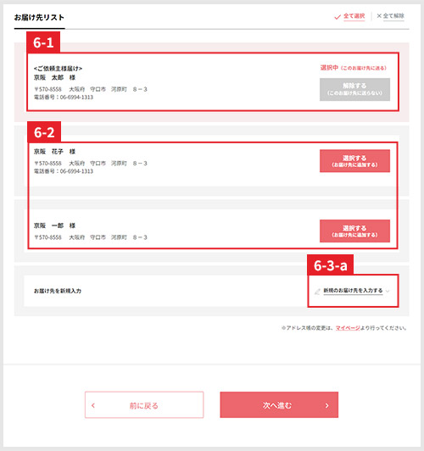
Task: Click 全て選択 link
Action: tap(354, 16)
